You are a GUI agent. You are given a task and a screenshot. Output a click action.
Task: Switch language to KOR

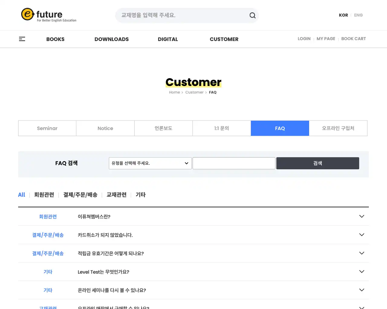(343, 15)
